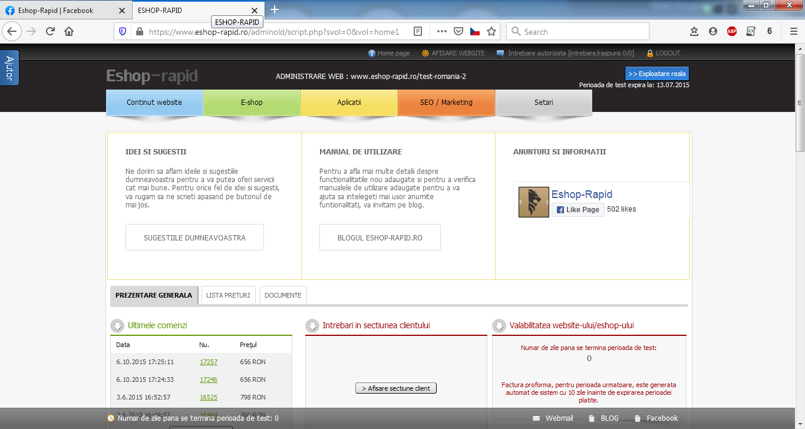Open Facebook link in bottom bar
The height and width of the screenshot is (429, 805).
[x=656, y=418]
